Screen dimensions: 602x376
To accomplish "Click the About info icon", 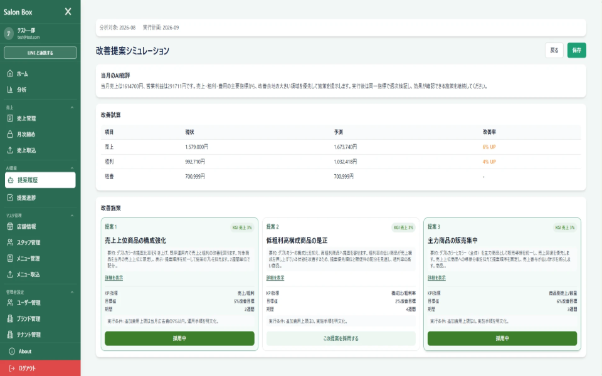I will (x=12, y=351).
